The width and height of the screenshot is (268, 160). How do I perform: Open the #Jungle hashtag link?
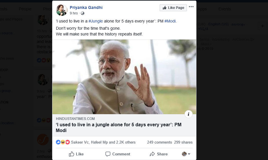point(96,21)
